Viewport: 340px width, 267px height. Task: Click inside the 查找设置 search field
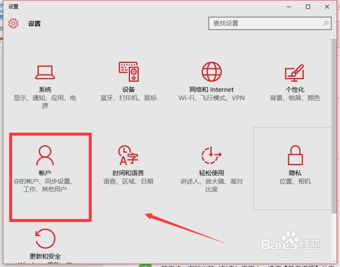click(x=270, y=23)
